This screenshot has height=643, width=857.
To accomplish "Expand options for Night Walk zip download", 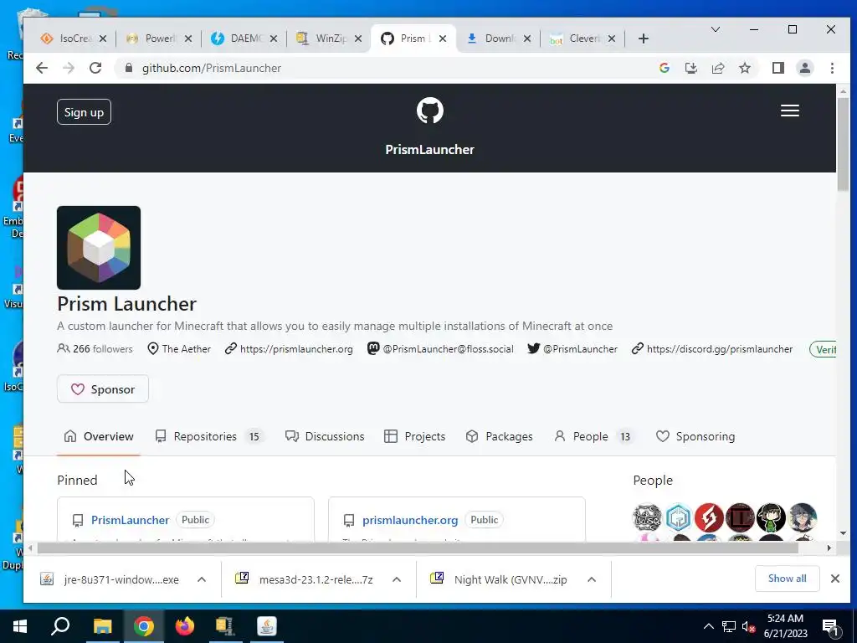I will click(x=592, y=579).
